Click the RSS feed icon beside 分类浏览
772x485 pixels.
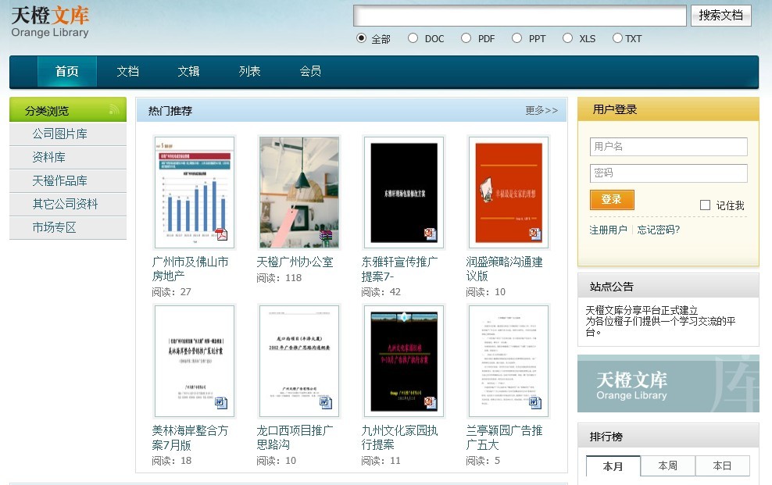(x=114, y=110)
